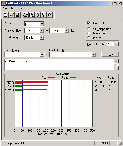Uncheck the Direct I/O checkbox
This screenshot has height=146, width=123.
89,23
